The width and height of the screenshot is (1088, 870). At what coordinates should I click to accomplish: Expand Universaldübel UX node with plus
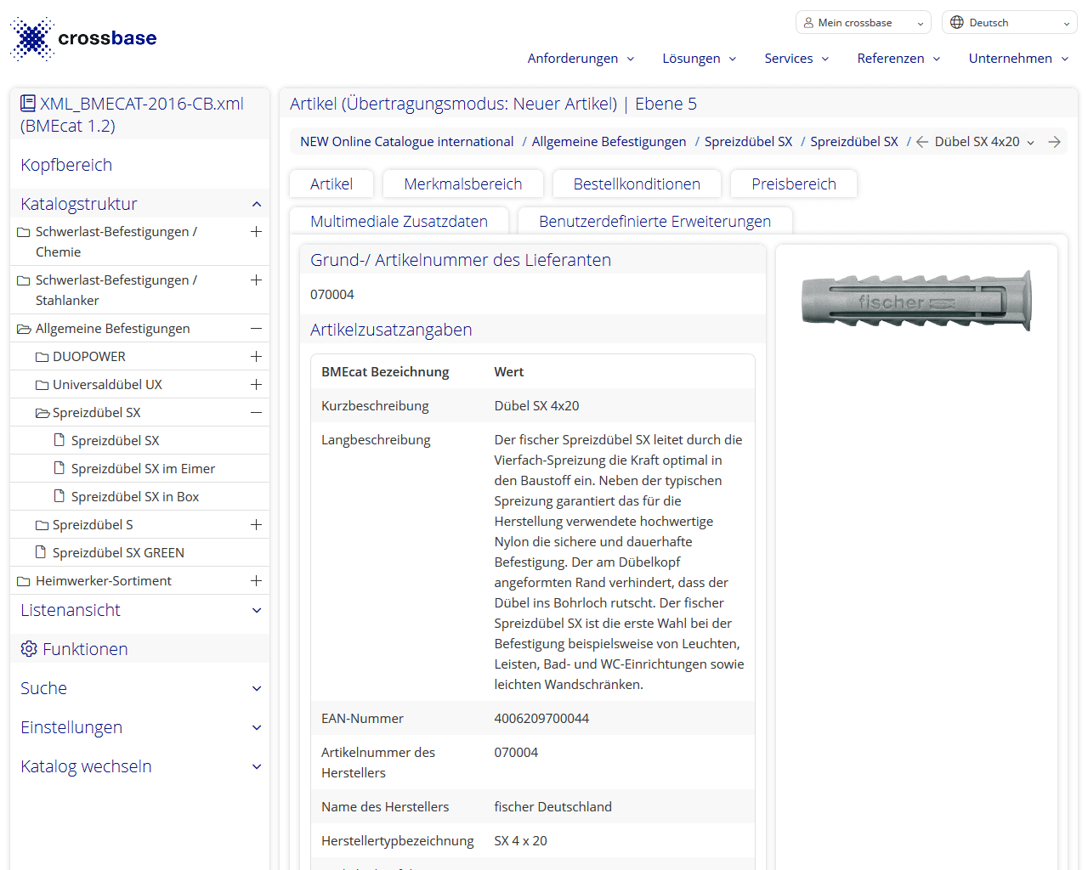click(256, 384)
